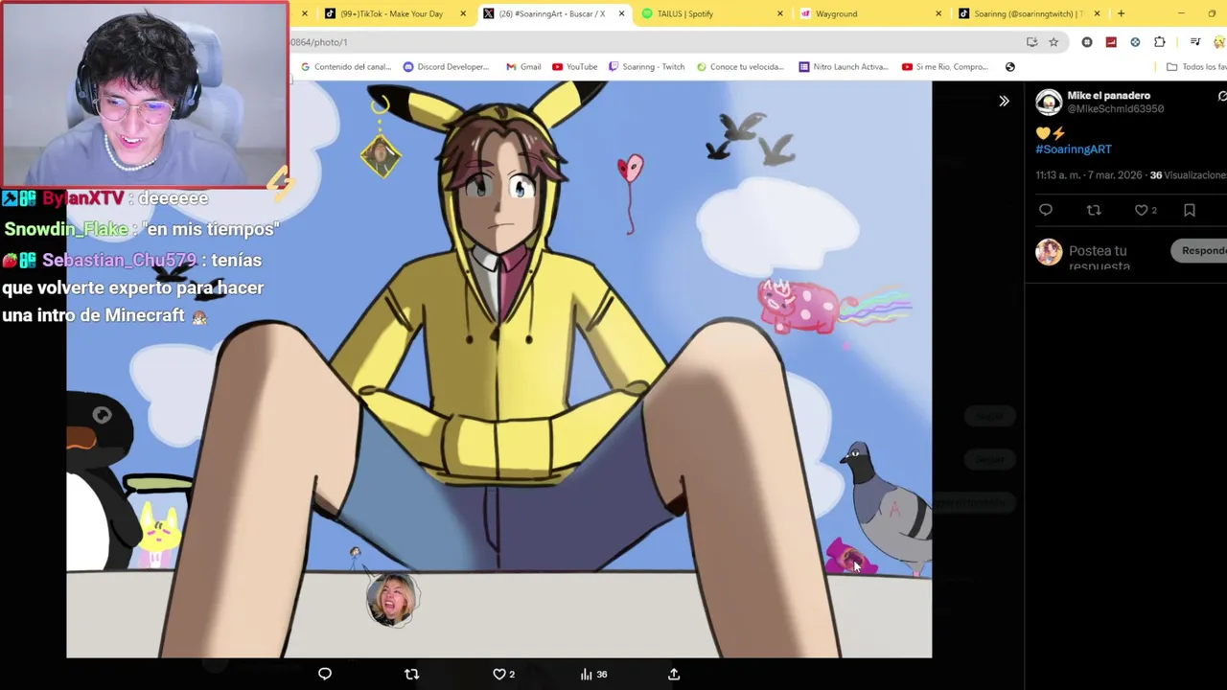
Task: Bookmark this page with the star icon
Action: [1053, 42]
